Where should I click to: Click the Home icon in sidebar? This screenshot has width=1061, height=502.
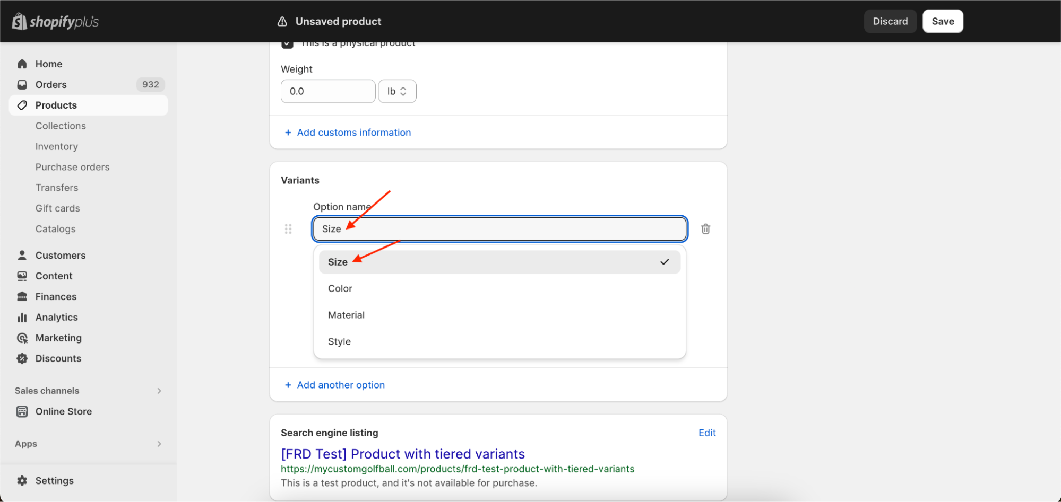click(x=22, y=64)
